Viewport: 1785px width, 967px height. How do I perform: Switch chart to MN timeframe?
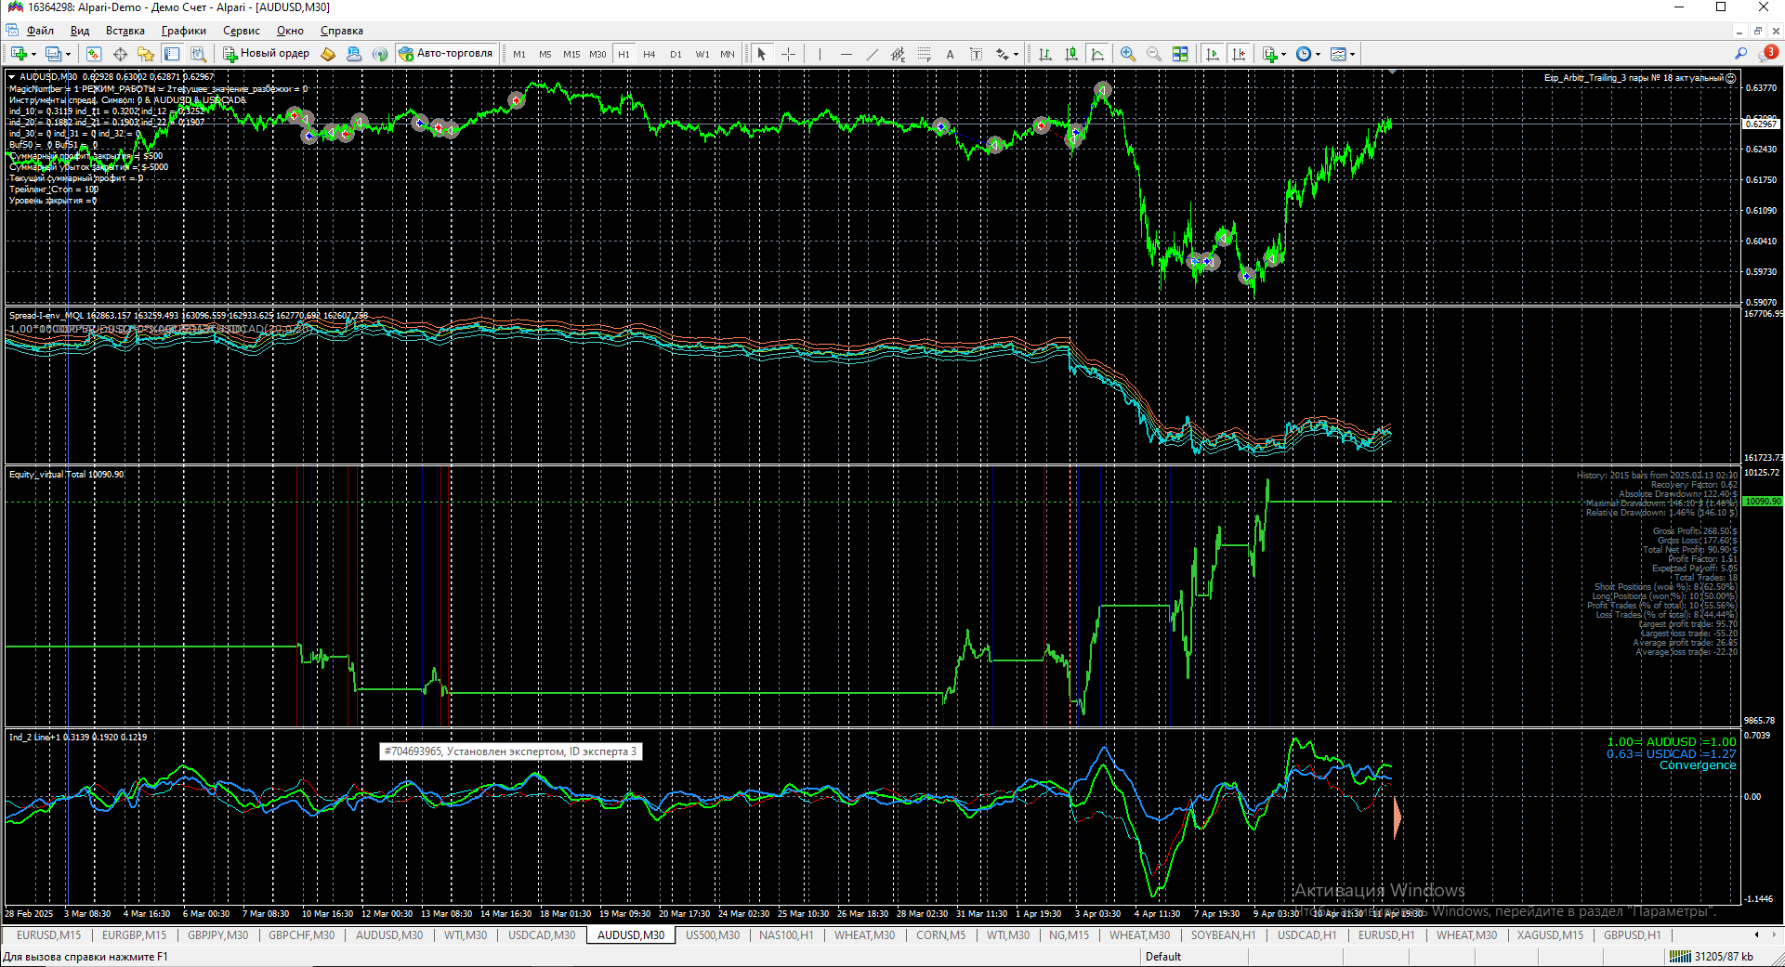pyautogui.click(x=728, y=54)
